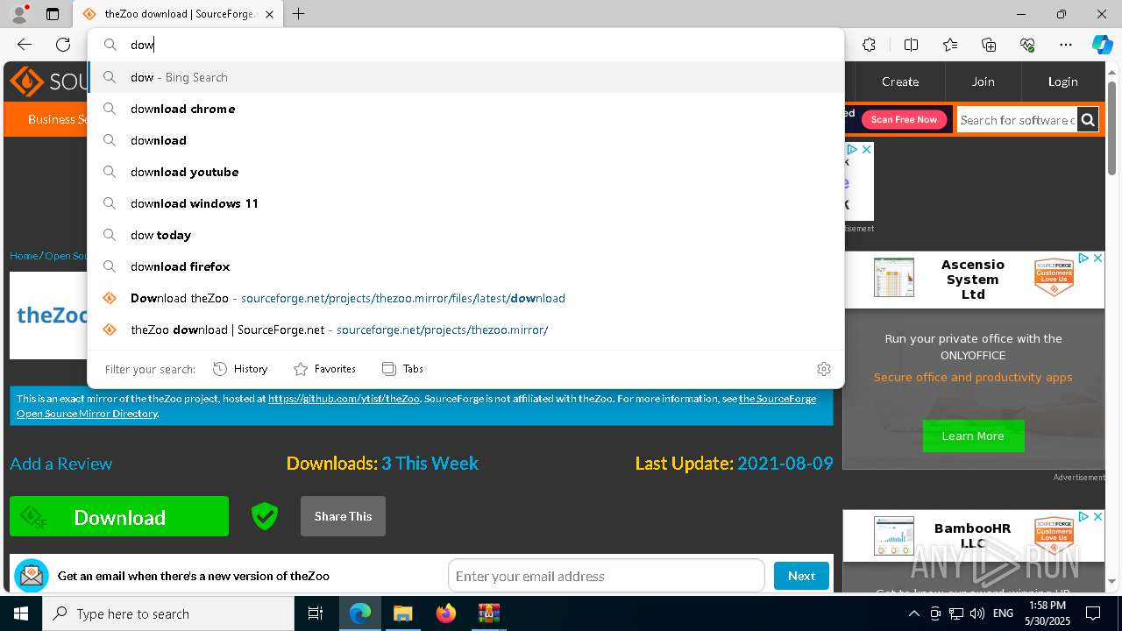This screenshot has height=631, width=1122.
Task: Show hidden system tray icons
Action: tap(913, 613)
